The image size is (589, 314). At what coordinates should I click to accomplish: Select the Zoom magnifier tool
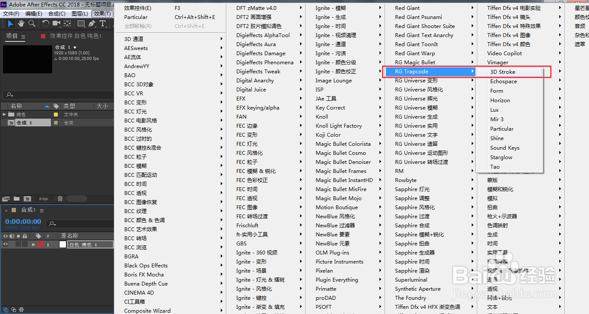32,23
